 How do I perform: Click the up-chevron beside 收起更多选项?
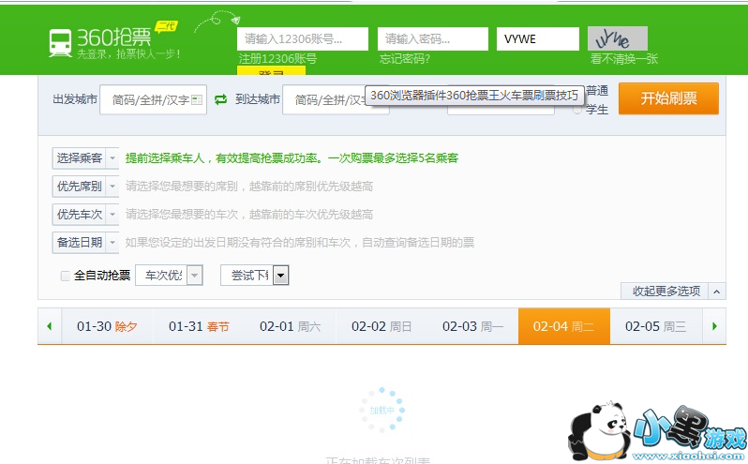tap(716, 292)
